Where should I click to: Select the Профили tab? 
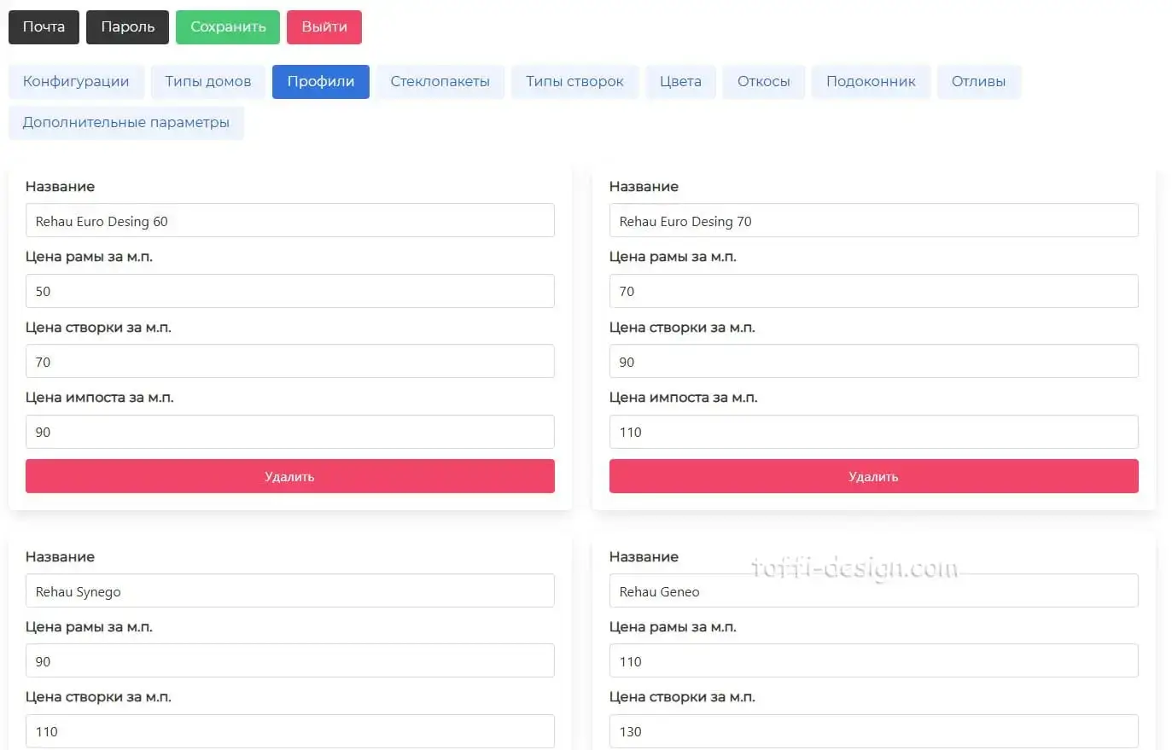click(x=320, y=81)
